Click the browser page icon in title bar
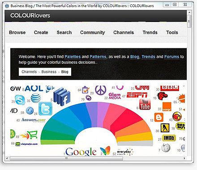This screenshot has width=197, height=170. coord(7,6)
